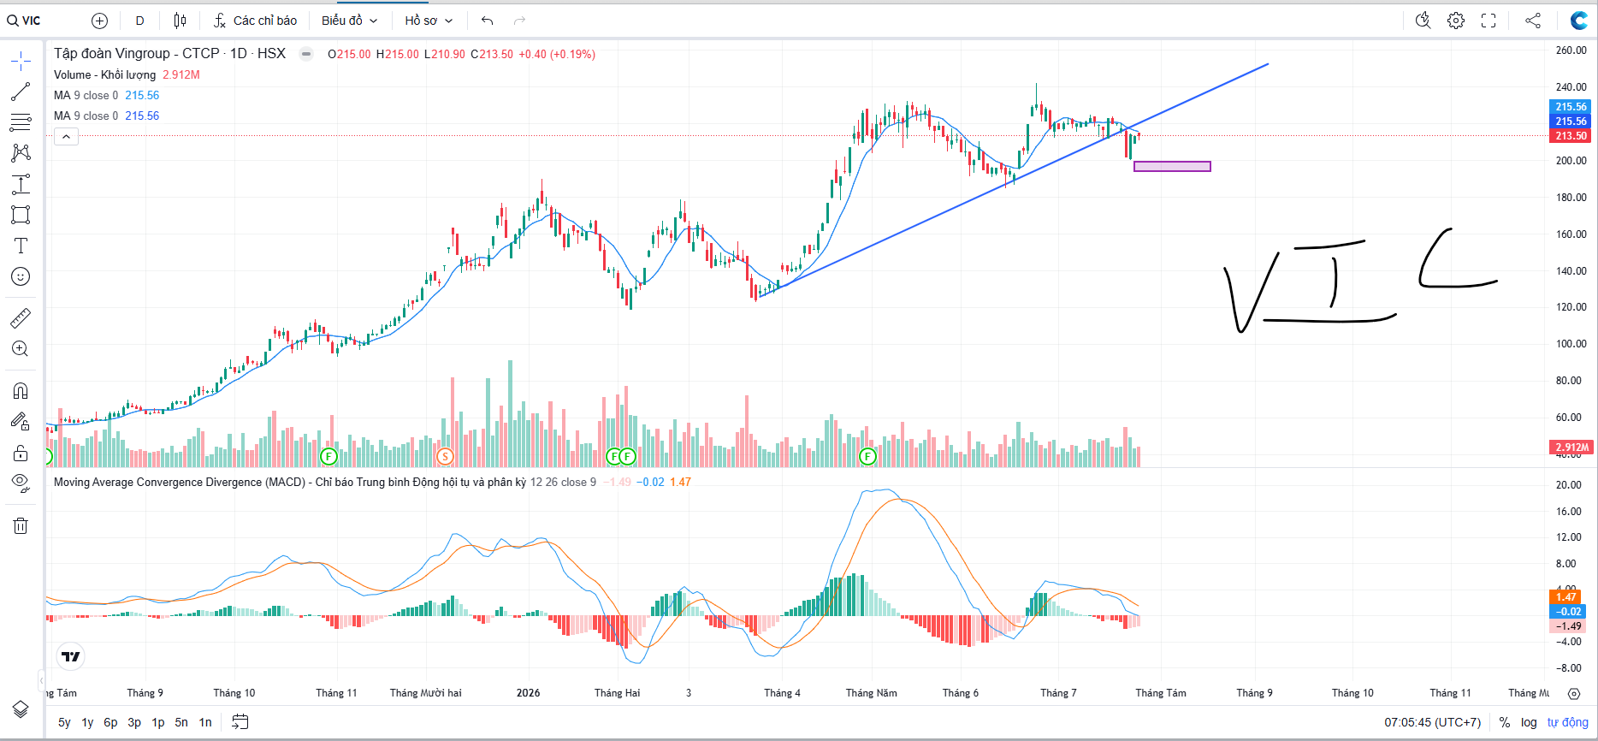1598x741 pixels.
Task: Select the trend line drawing tool
Action: click(21, 92)
